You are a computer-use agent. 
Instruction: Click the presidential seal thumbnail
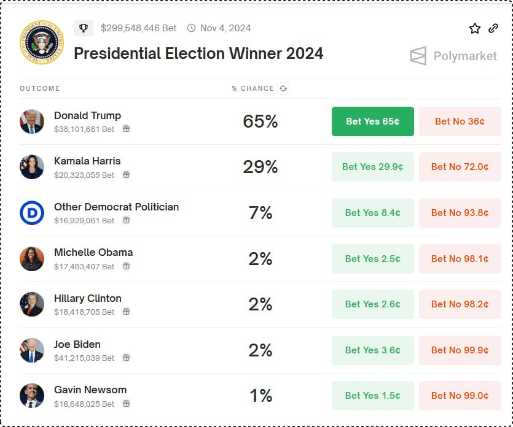click(42, 42)
